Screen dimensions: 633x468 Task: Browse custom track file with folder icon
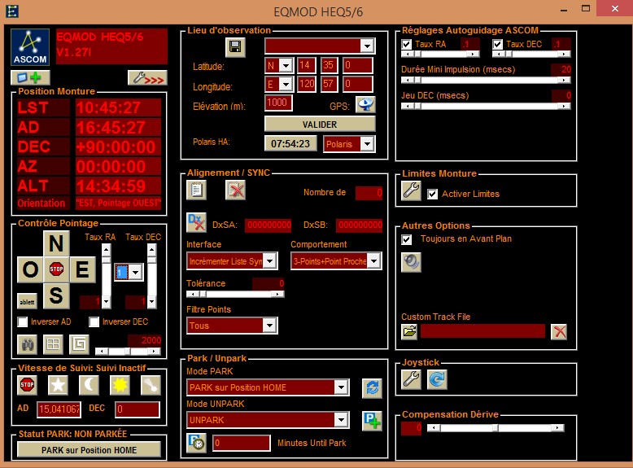click(409, 331)
